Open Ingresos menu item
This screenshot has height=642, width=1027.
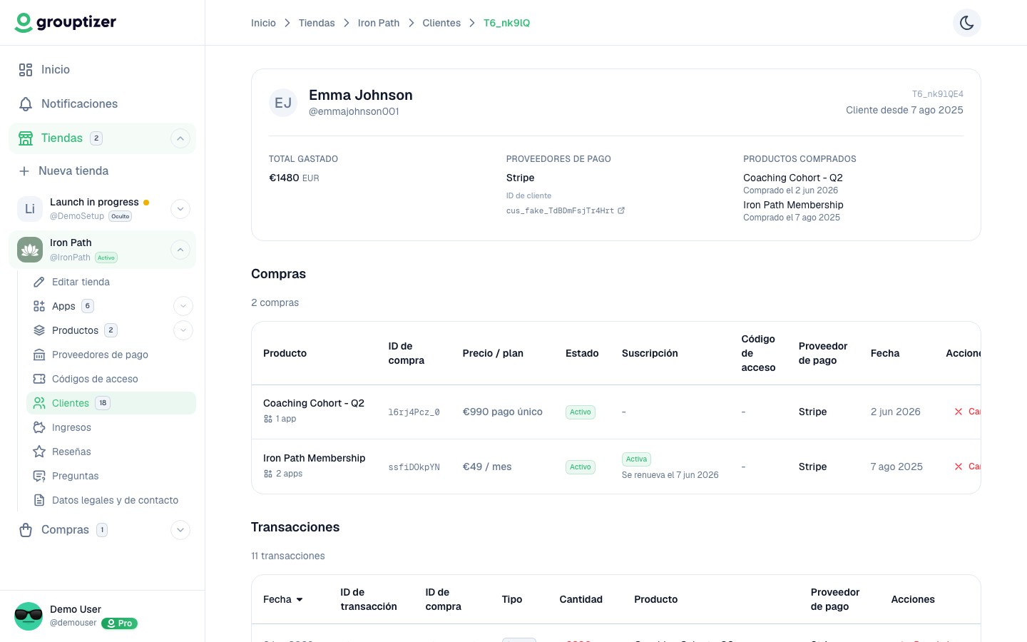111,427
